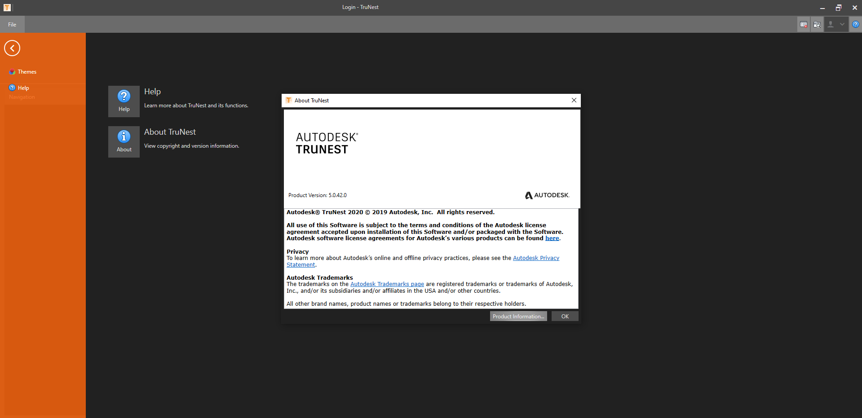Click OK in the About dialog
The image size is (862, 418).
(565, 317)
